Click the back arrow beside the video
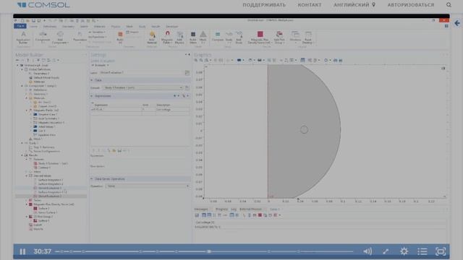 click(457, 23)
